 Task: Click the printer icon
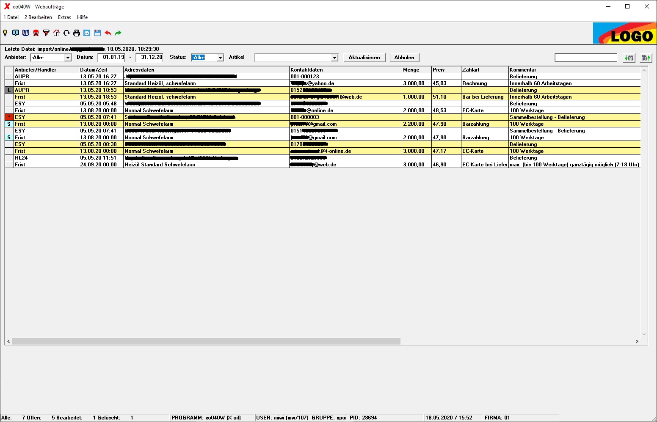click(x=77, y=33)
